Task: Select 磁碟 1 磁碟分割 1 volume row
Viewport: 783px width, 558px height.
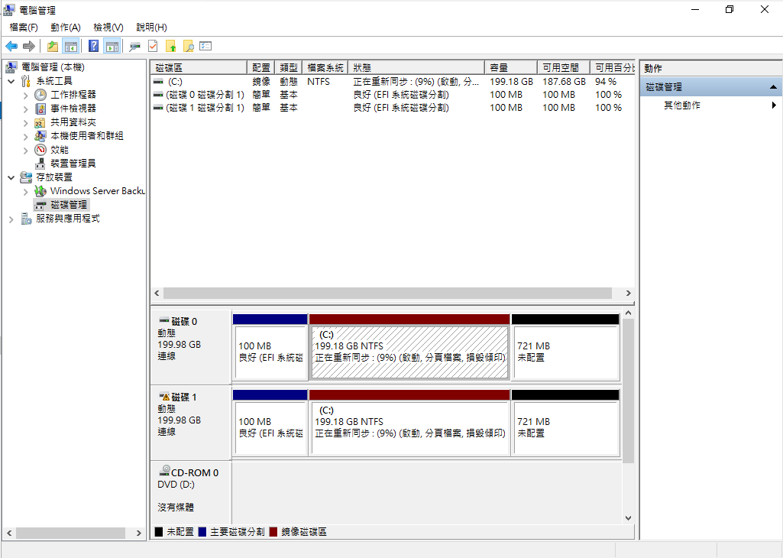Action: click(x=393, y=108)
